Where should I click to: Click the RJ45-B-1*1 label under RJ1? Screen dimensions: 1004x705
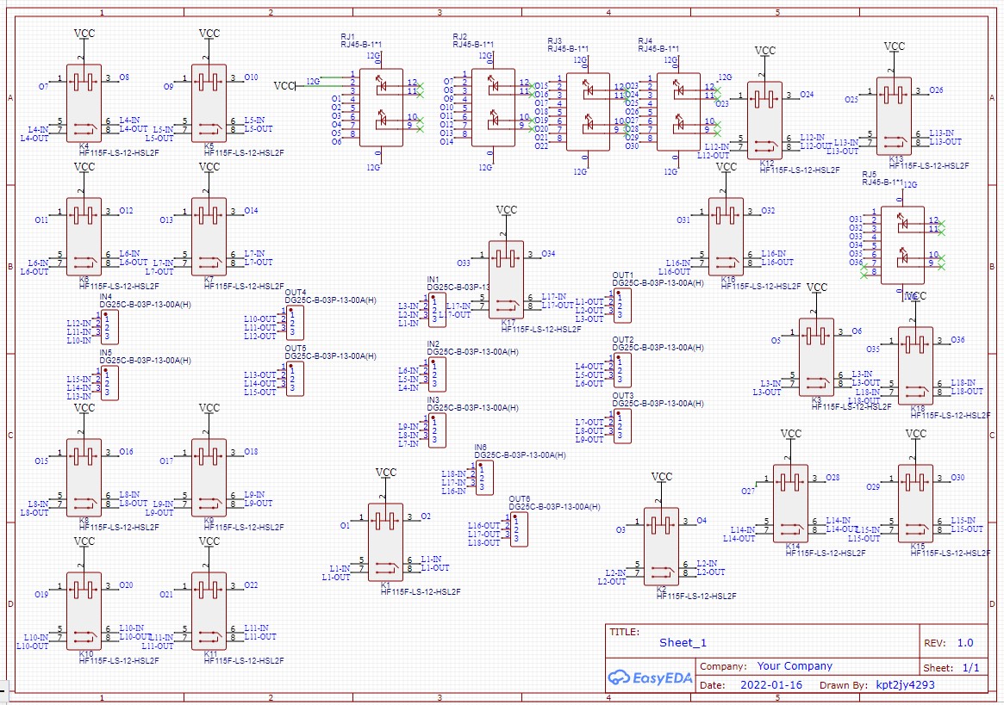tap(361, 44)
